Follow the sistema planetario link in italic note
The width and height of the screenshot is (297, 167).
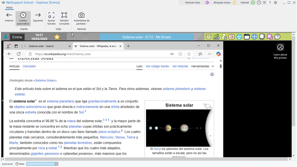pos(176,89)
